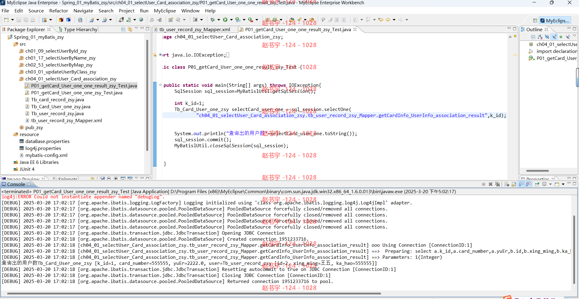Click the Debug bug icon in toolbar

point(213,20)
